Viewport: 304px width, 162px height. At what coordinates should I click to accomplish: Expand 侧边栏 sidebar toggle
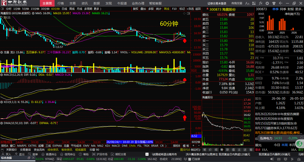pyautogui.click(x=196, y=150)
